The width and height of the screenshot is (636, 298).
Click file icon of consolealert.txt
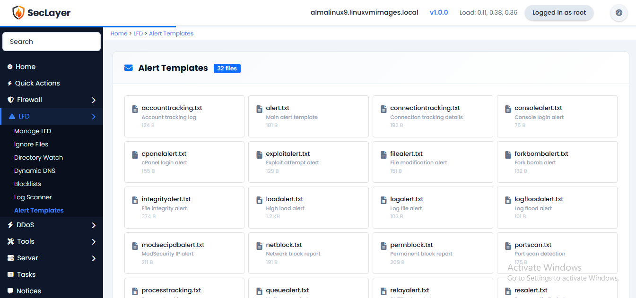tap(508, 109)
